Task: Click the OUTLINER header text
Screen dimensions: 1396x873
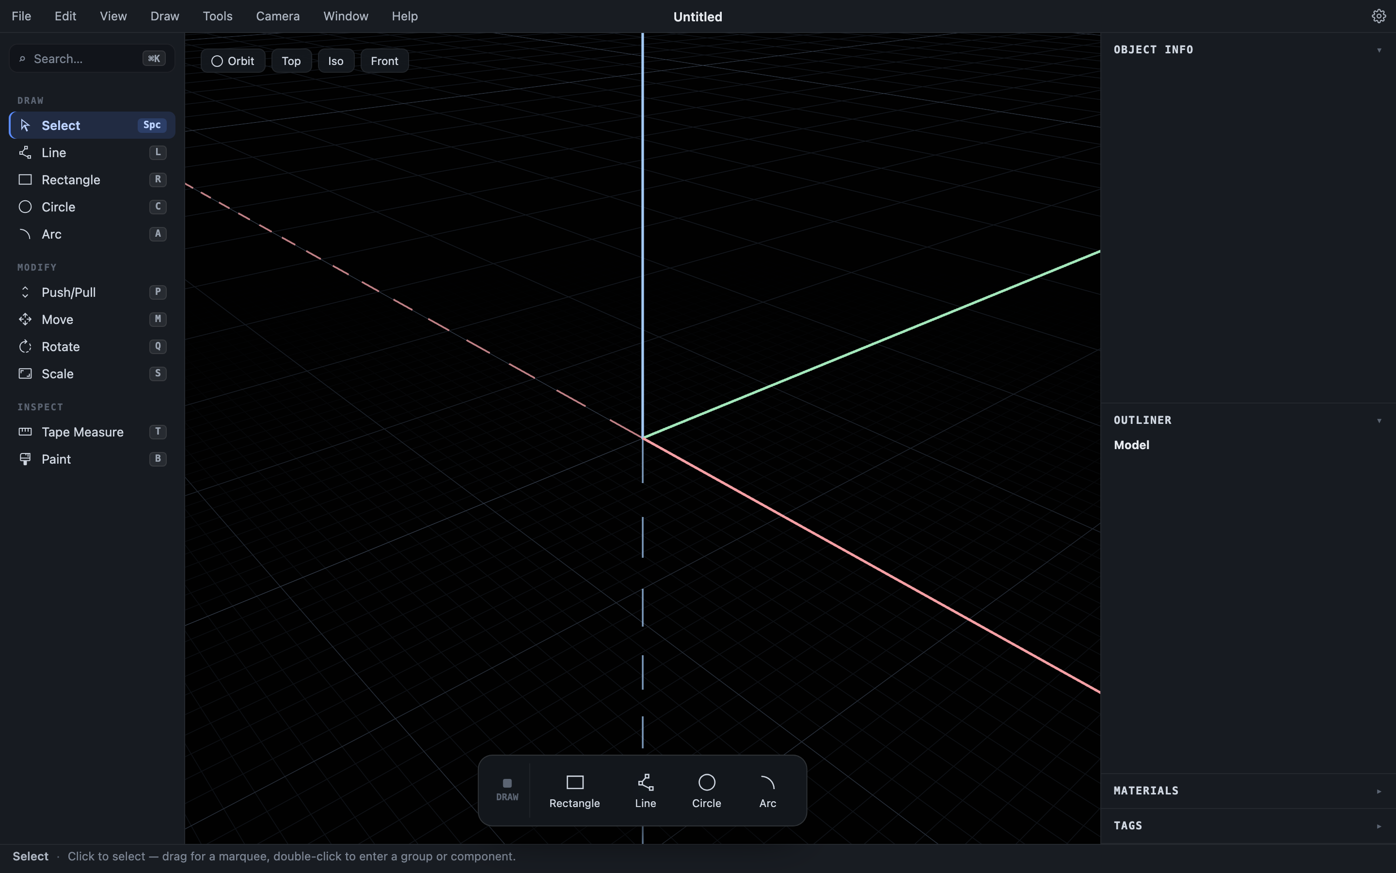Action: coord(1142,420)
